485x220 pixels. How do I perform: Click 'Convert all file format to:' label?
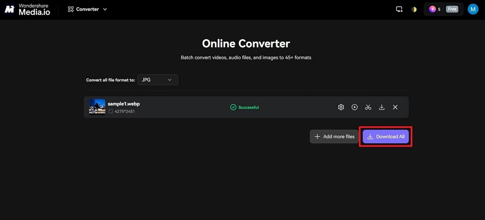(x=110, y=80)
